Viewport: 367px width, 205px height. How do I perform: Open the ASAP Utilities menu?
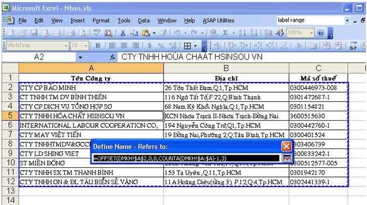tap(219, 21)
